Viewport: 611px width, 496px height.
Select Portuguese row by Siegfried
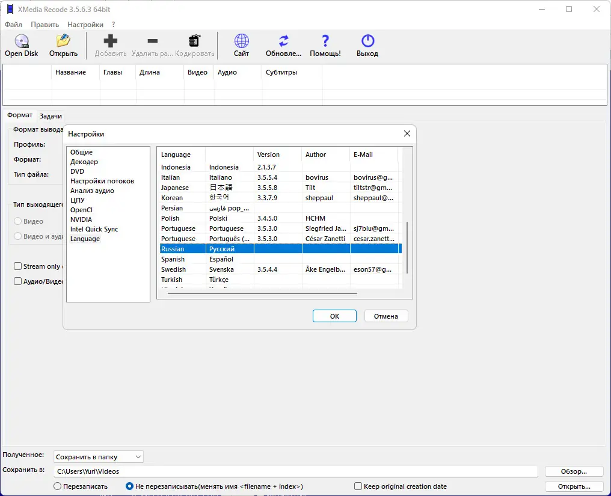point(281,228)
